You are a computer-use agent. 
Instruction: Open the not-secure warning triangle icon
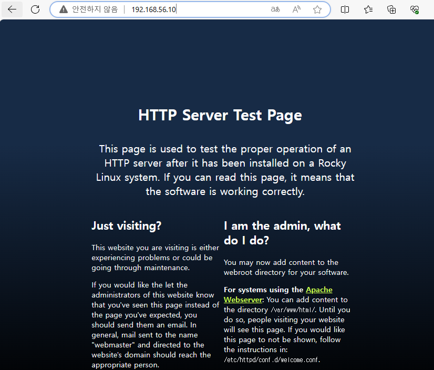(x=64, y=9)
